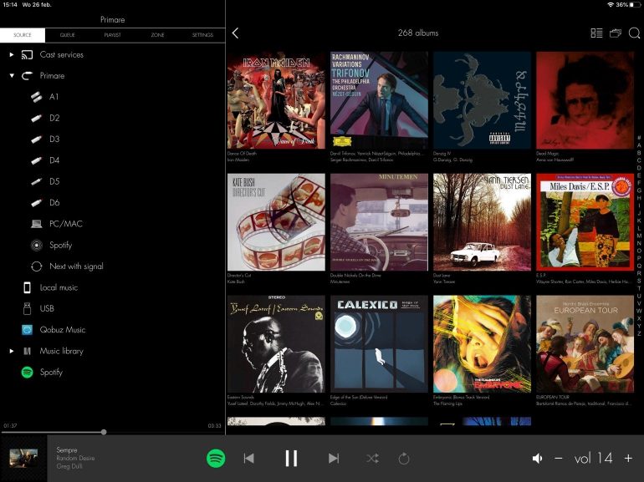Switch to the QUEUE tab
The width and height of the screenshot is (644, 482).
[x=68, y=35]
